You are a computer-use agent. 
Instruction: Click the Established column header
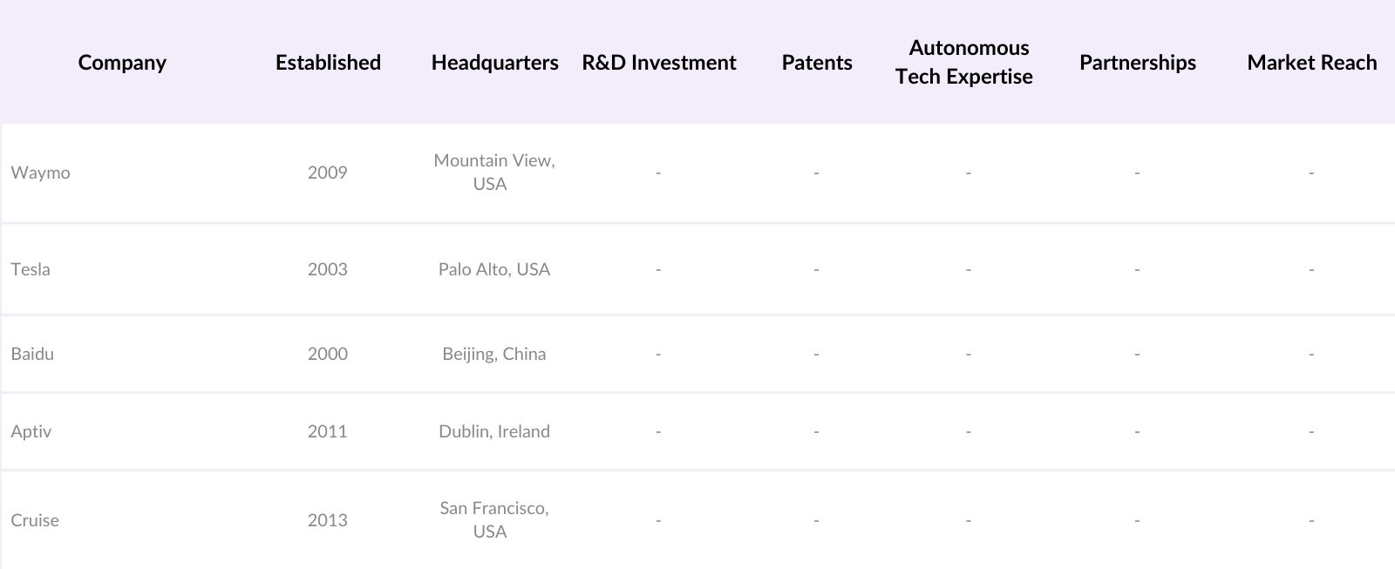coord(328,62)
